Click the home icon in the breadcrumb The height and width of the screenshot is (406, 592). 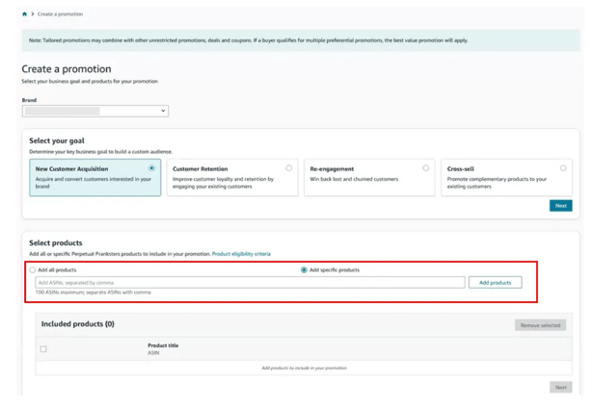point(25,14)
